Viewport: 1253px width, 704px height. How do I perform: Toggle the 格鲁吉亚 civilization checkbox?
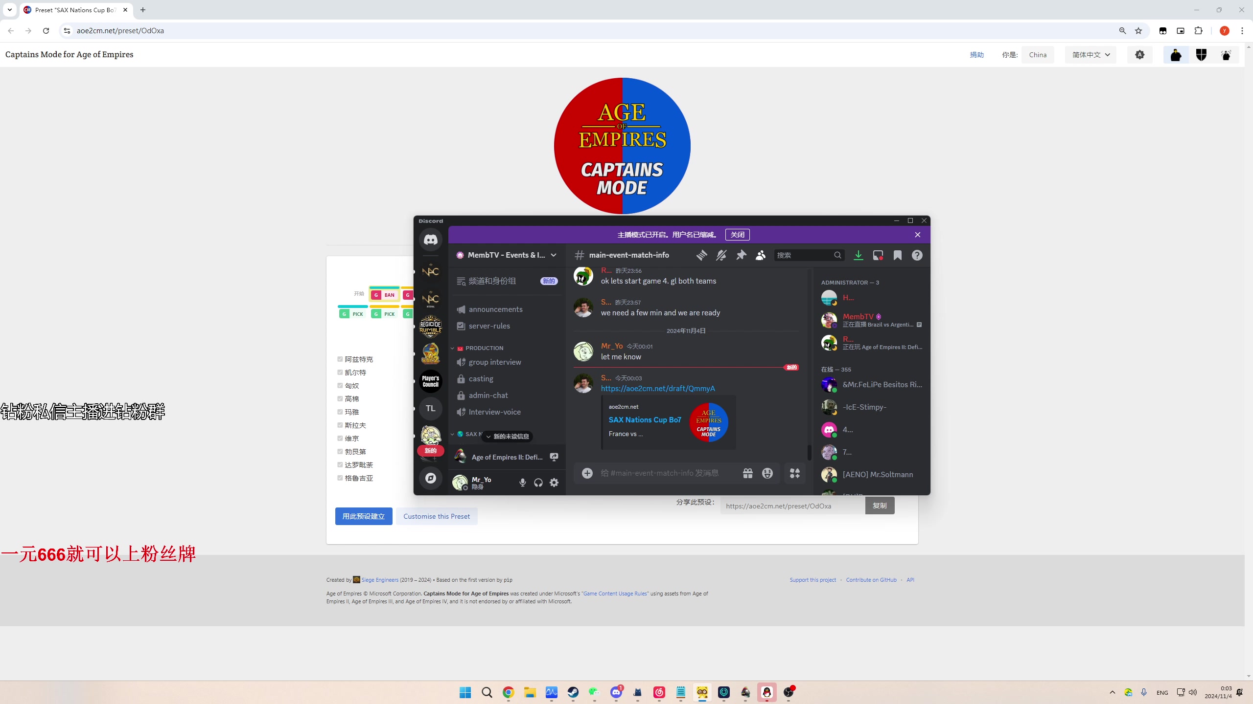click(340, 478)
